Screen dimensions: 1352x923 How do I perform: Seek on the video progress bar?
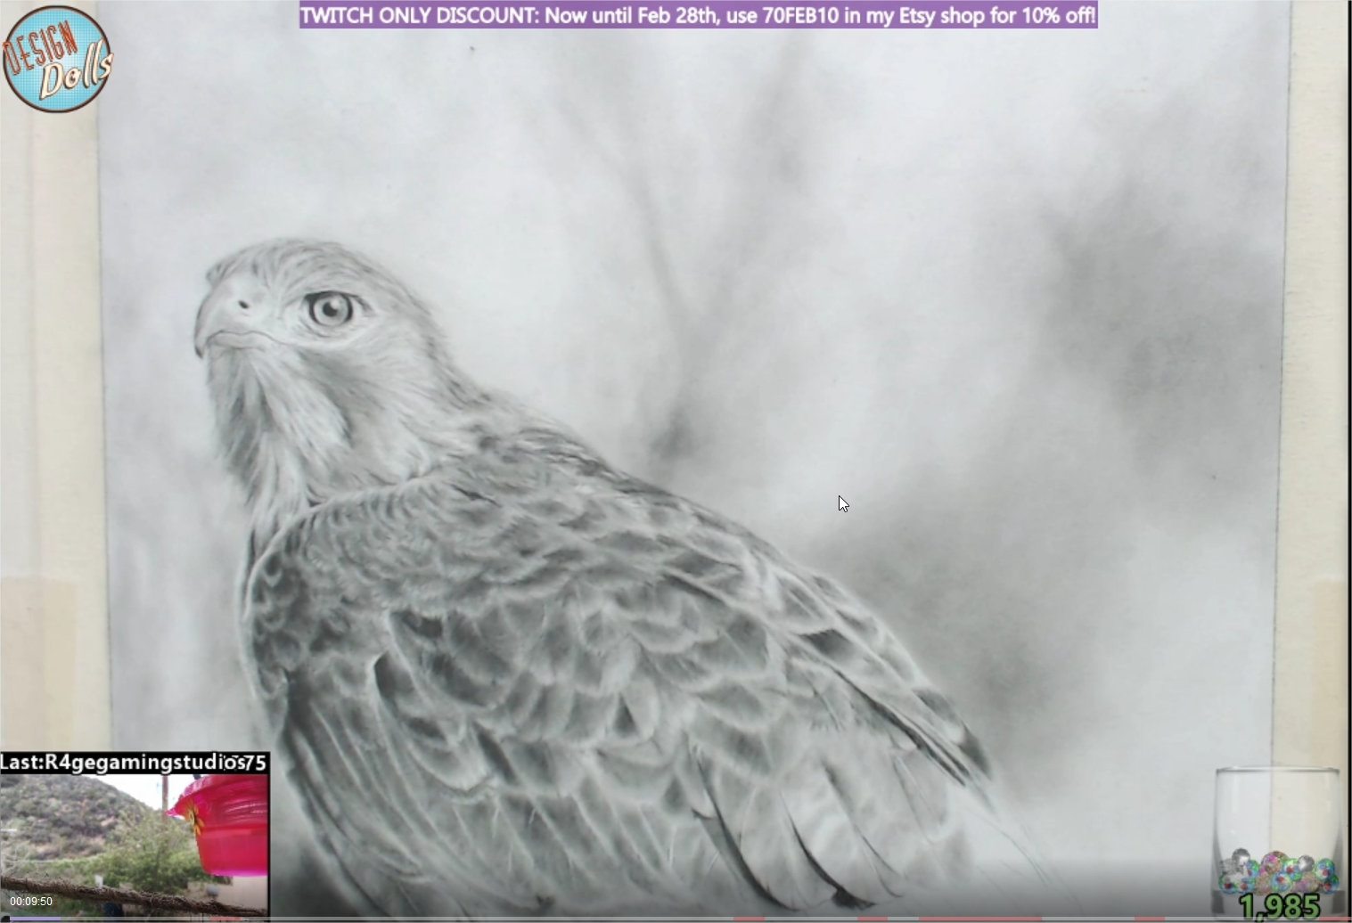(x=676, y=919)
